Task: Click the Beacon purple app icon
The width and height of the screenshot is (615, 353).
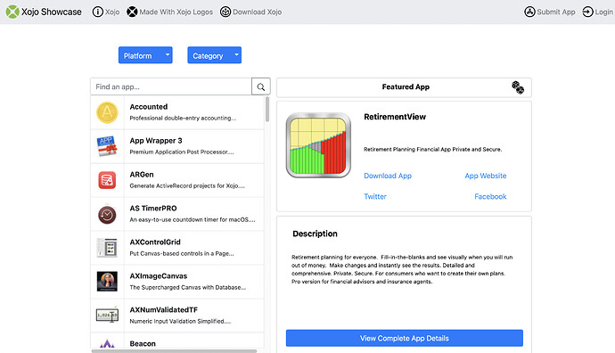Action: click(x=107, y=343)
